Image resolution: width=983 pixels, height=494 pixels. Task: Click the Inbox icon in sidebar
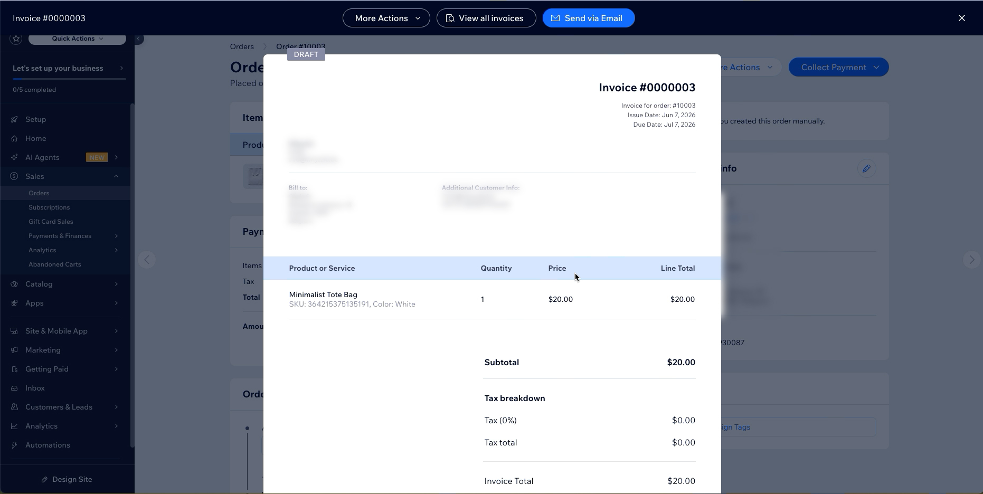pyautogui.click(x=15, y=388)
